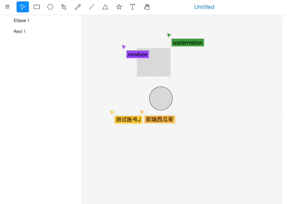Select the Hand pan tool

point(146,7)
